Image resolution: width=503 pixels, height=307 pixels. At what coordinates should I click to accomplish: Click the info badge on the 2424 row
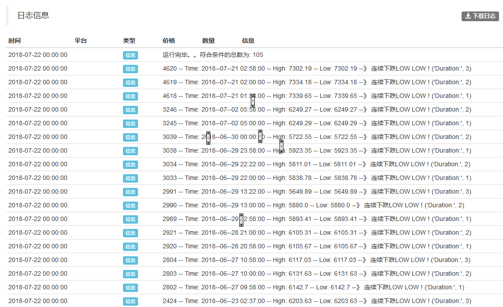tap(130, 301)
